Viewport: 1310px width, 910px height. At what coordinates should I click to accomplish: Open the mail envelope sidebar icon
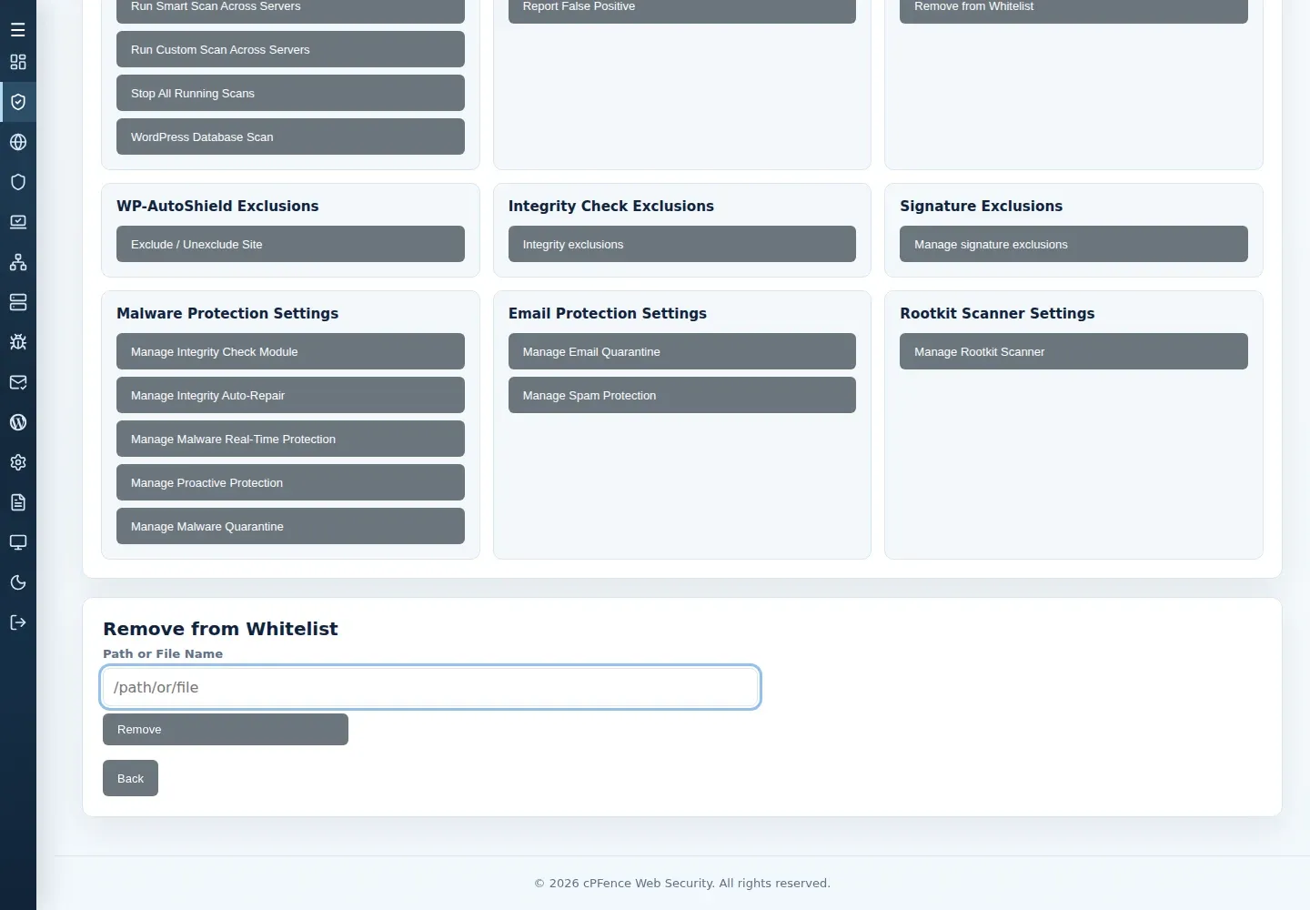tap(18, 382)
